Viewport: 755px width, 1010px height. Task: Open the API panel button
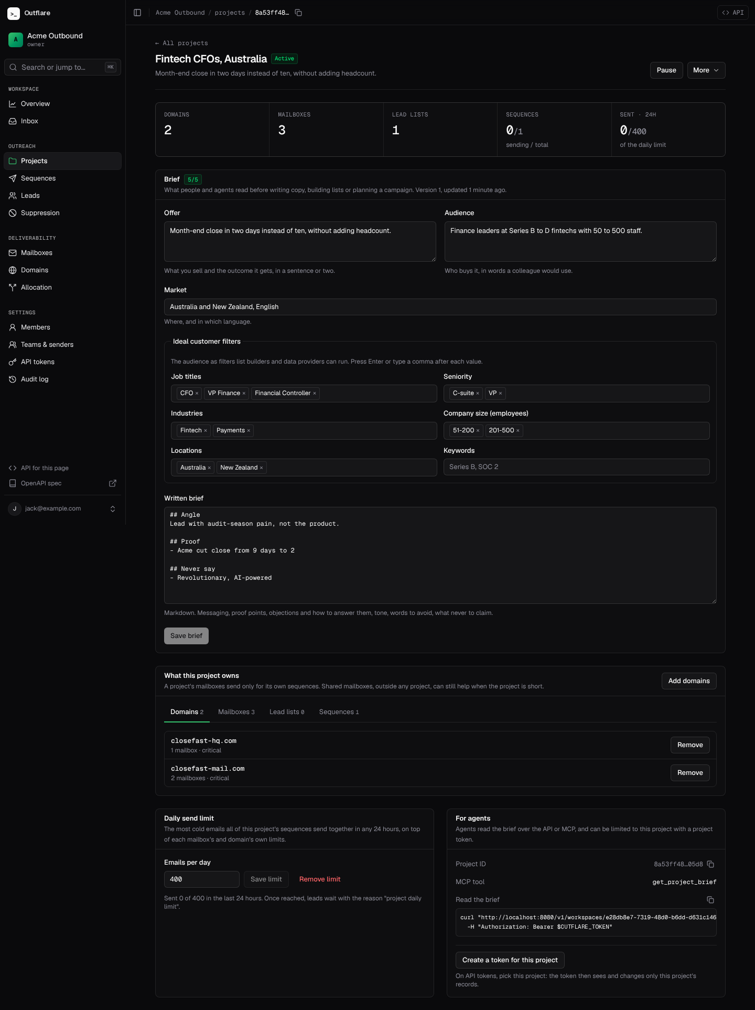pyautogui.click(x=732, y=13)
